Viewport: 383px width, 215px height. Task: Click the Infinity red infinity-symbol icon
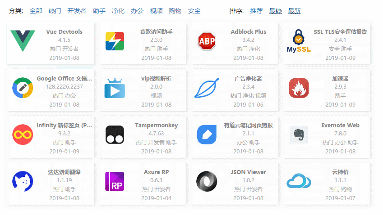click(23, 134)
